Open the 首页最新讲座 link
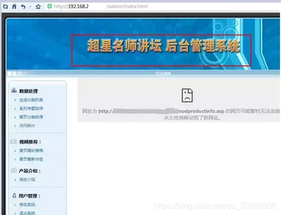Screen dimensions: 281x215 click(31, 159)
